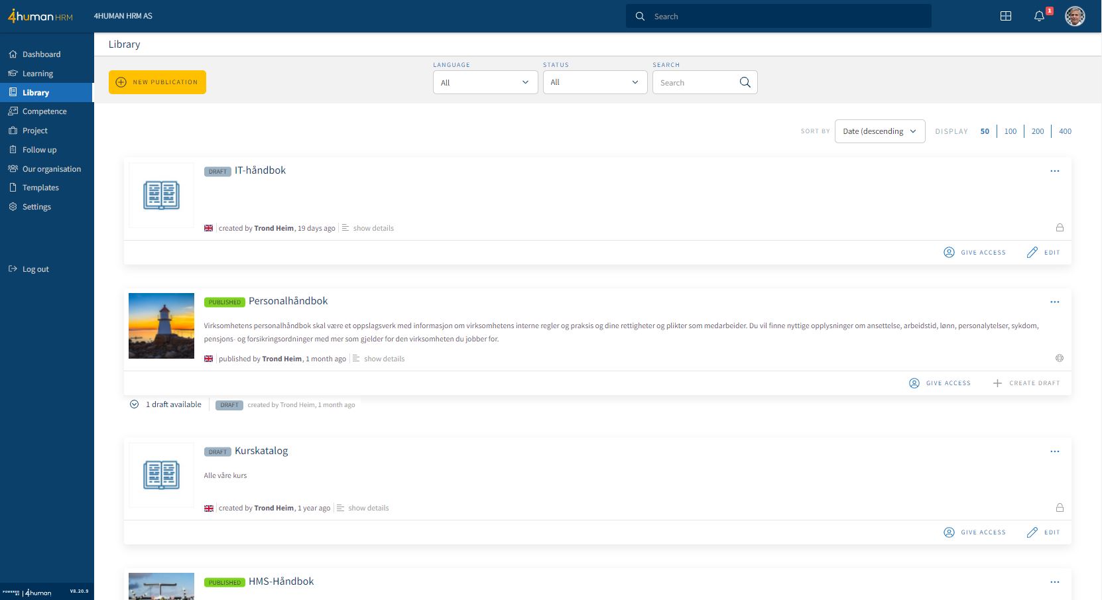Open three-dot menu for Personalhåndbok
The height and width of the screenshot is (600, 1102).
(x=1054, y=302)
